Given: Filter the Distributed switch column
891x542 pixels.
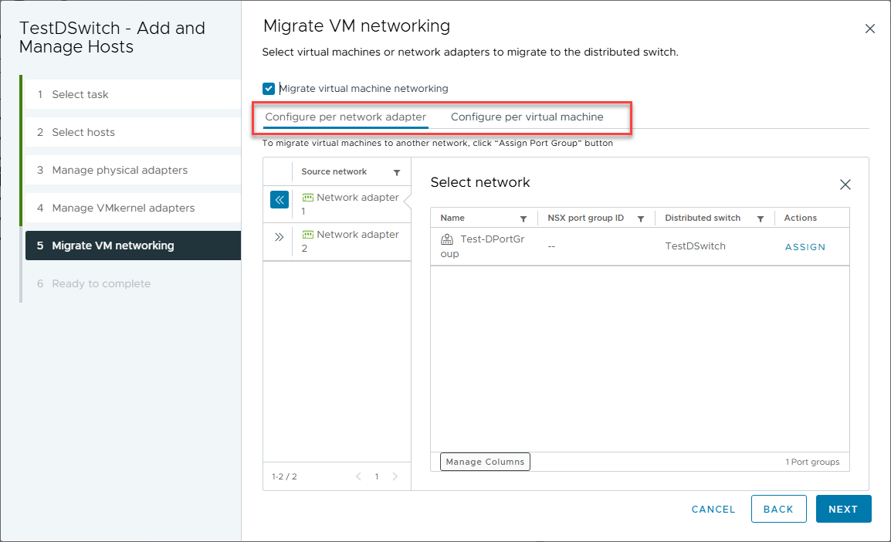Looking at the screenshot, I should pos(761,218).
